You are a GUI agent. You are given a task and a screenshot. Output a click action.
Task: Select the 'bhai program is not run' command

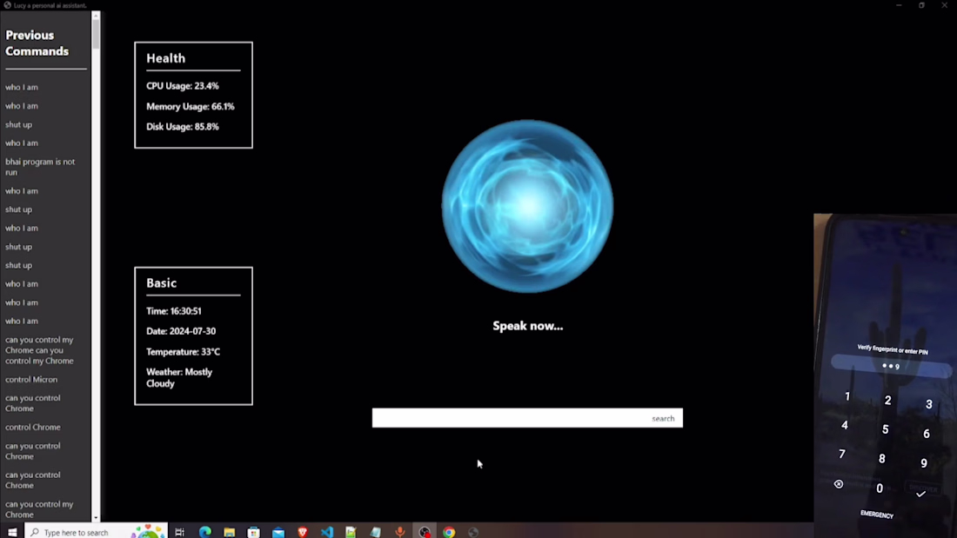click(x=40, y=167)
